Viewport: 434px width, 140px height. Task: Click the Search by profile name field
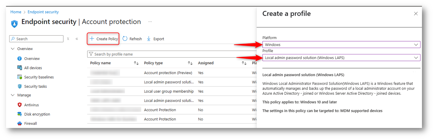(172, 54)
